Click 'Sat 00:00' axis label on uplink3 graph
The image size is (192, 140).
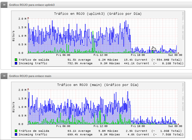point(175,55)
